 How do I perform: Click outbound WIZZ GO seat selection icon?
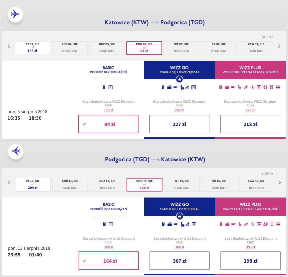182,87
